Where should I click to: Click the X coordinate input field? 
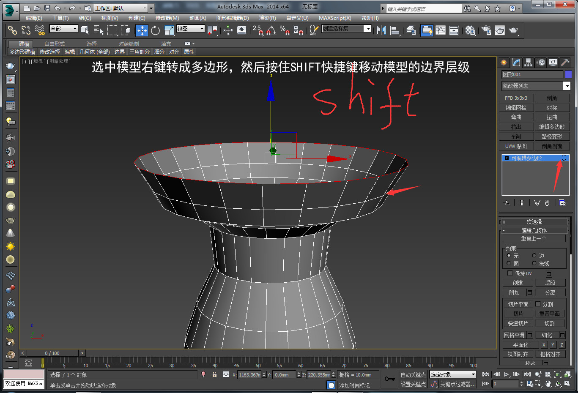click(249, 374)
